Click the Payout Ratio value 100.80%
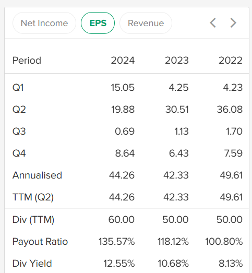This screenshot has width=252, height=273. (224, 242)
